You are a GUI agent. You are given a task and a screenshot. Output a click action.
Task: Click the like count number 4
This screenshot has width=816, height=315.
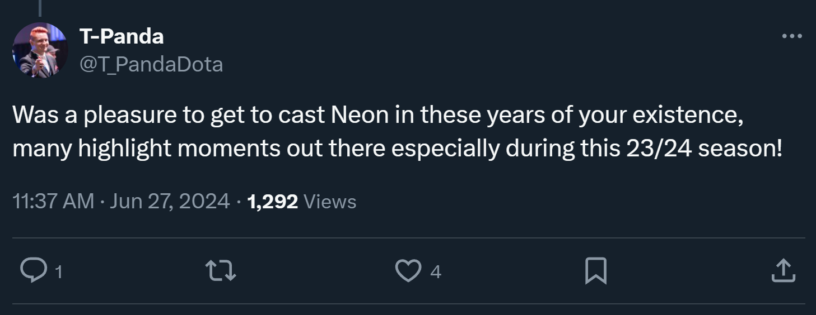(x=436, y=273)
